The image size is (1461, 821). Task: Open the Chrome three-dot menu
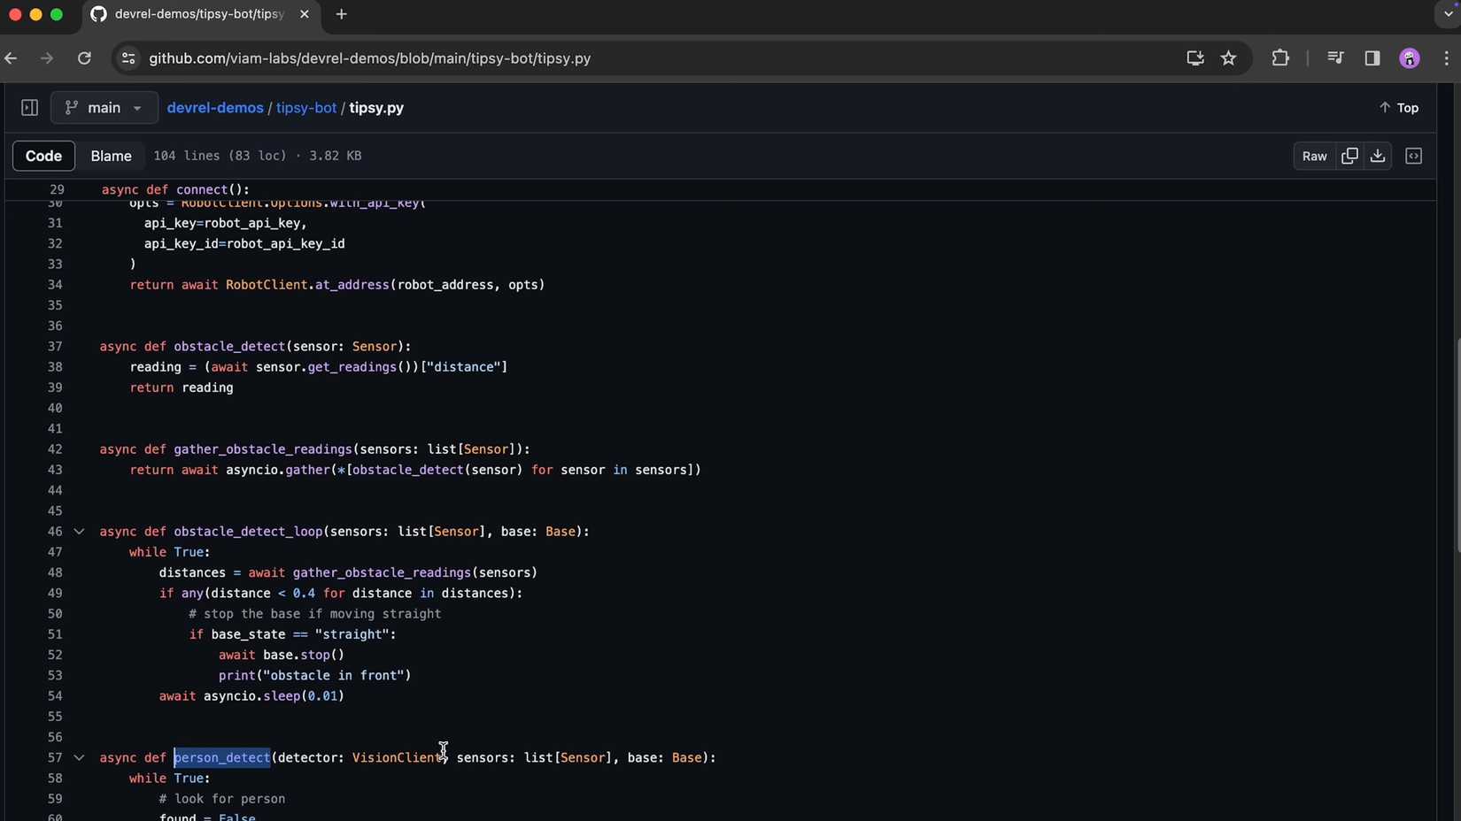tap(1447, 58)
